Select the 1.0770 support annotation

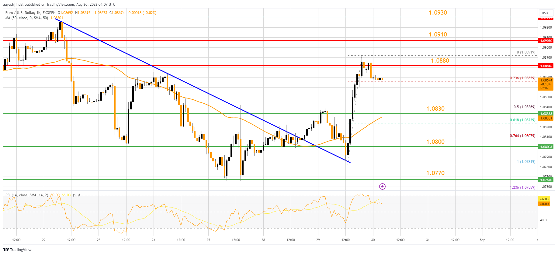pos(435,173)
